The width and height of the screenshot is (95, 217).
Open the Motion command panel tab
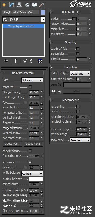point(27,5)
